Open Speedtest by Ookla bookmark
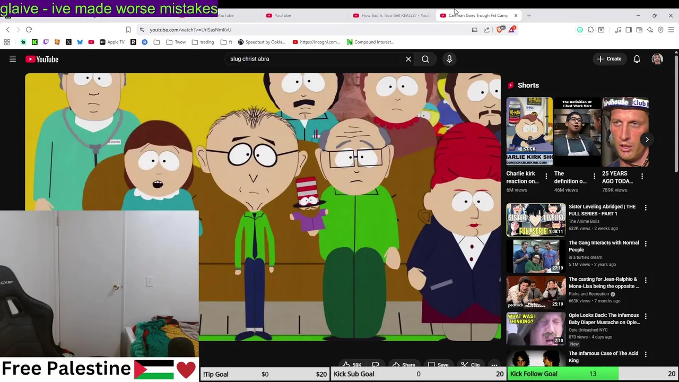Viewport: 679px width, 382px height. tap(262, 42)
